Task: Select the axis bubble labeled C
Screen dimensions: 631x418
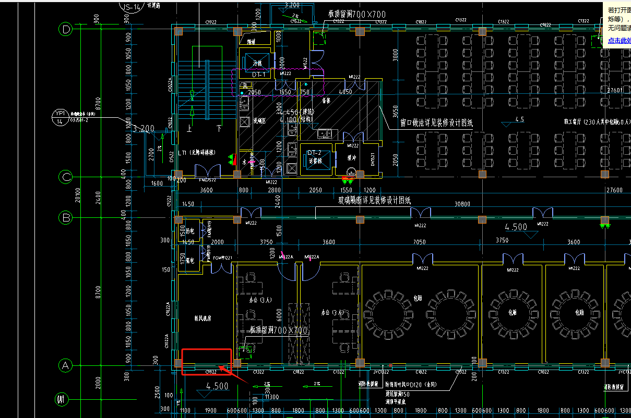Action: tap(65, 177)
